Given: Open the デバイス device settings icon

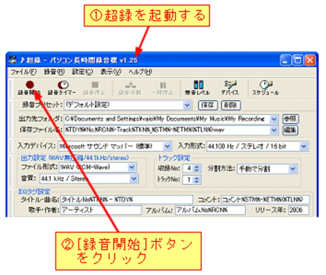Looking at the screenshot, I should 230,88.
